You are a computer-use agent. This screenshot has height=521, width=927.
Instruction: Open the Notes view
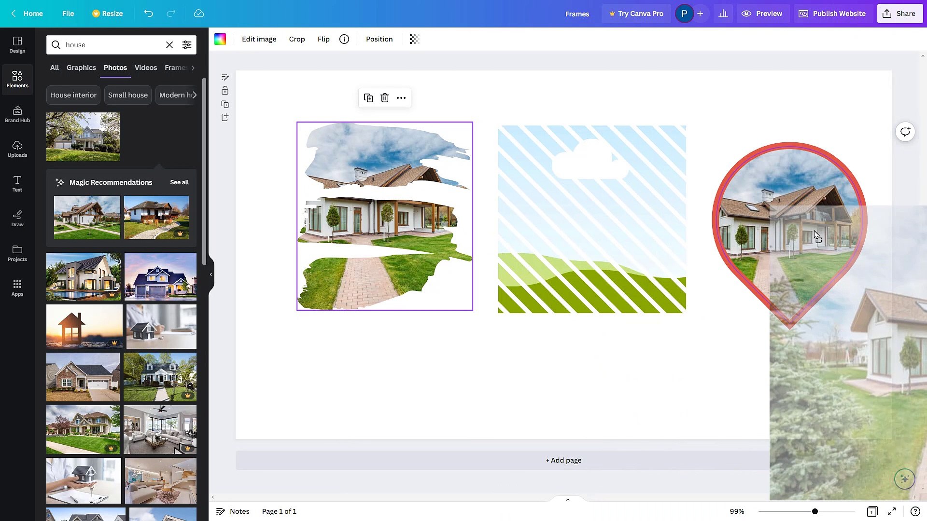(232, 511)
